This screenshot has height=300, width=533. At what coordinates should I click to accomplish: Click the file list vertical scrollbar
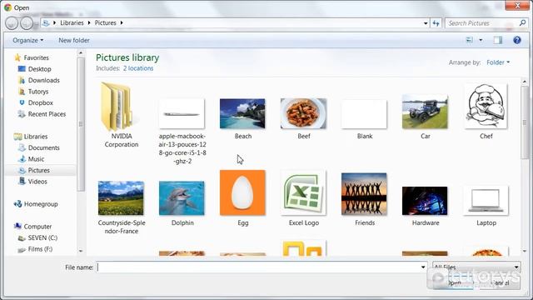click(525, 122)
